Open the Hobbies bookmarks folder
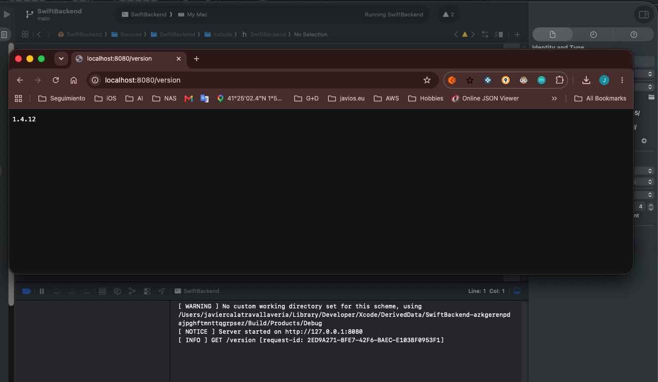Viewport: 658px width, 382px height. click(426, 98)
